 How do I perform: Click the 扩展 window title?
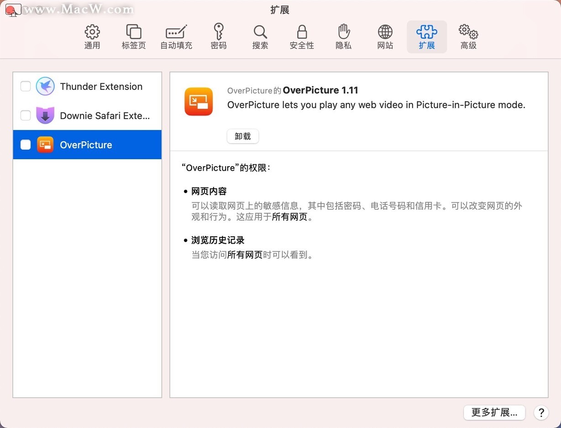coord(280,10)
